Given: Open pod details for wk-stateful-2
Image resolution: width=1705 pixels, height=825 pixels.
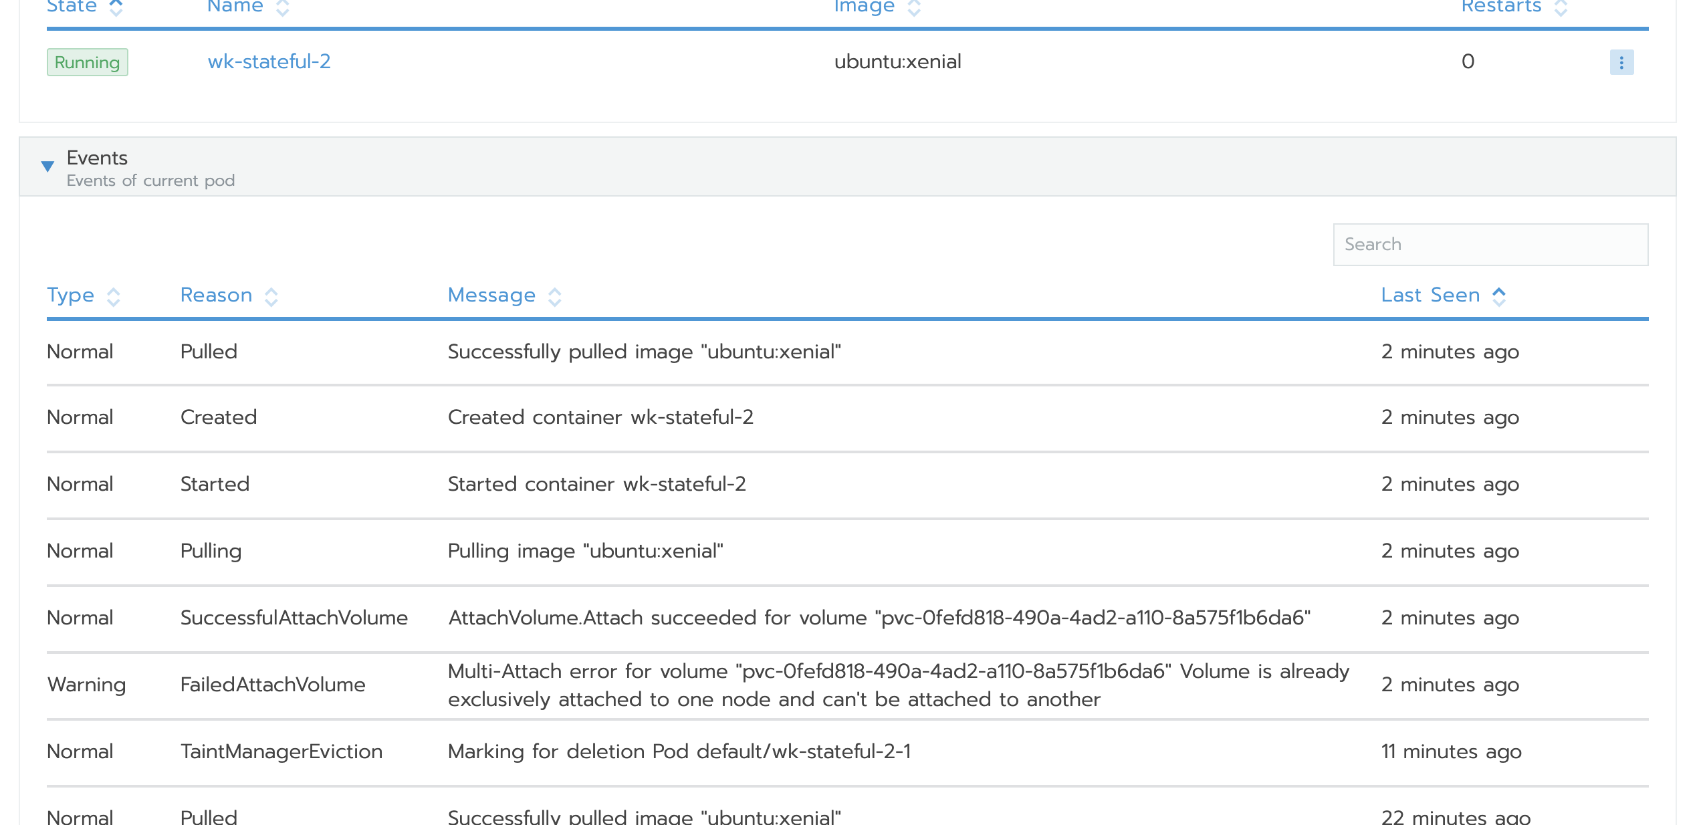Looking at the screenshot, I should [x=270, y=62].
